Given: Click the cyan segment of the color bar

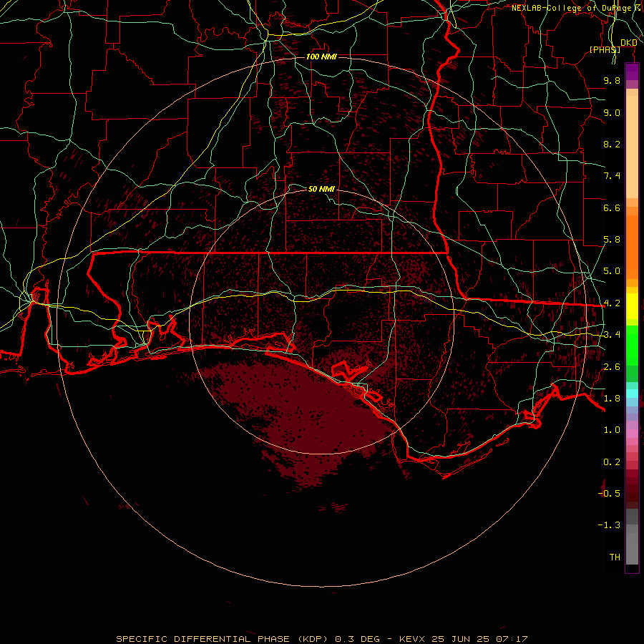Looking at the screenshot, I should (632, 394).
